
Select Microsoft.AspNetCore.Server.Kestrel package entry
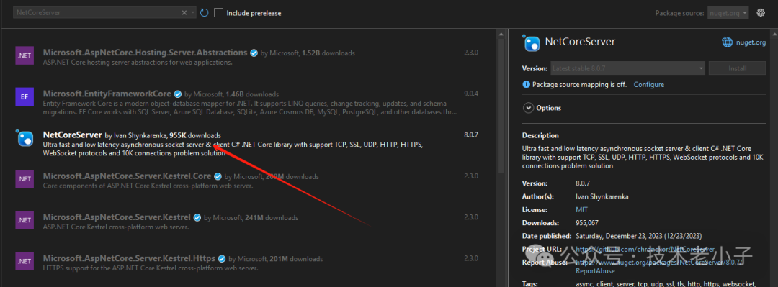[x=248, y=222]
